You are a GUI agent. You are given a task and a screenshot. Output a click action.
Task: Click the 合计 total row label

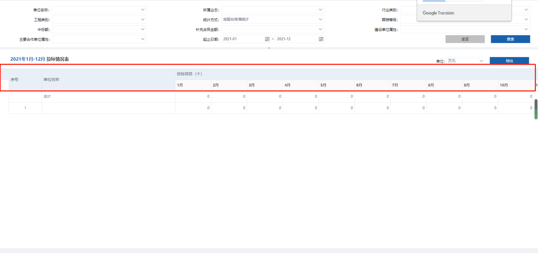(x=47, y=96)
